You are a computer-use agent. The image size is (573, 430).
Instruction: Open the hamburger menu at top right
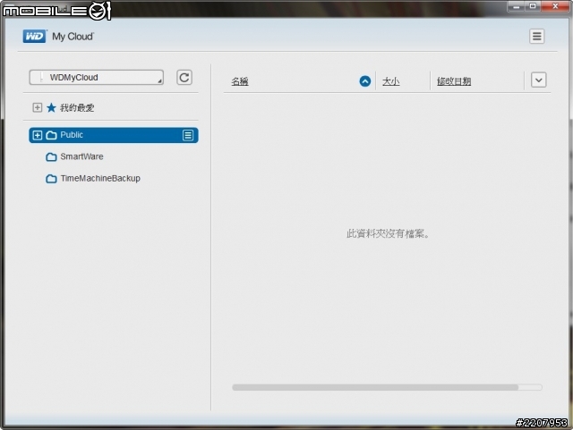tap(536, 36)
